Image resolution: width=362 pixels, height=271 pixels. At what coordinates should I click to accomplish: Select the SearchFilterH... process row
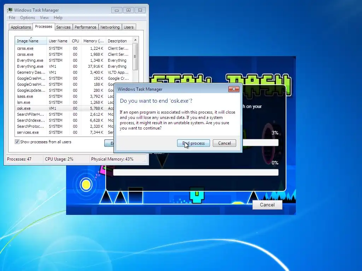(x=65, y=114)
